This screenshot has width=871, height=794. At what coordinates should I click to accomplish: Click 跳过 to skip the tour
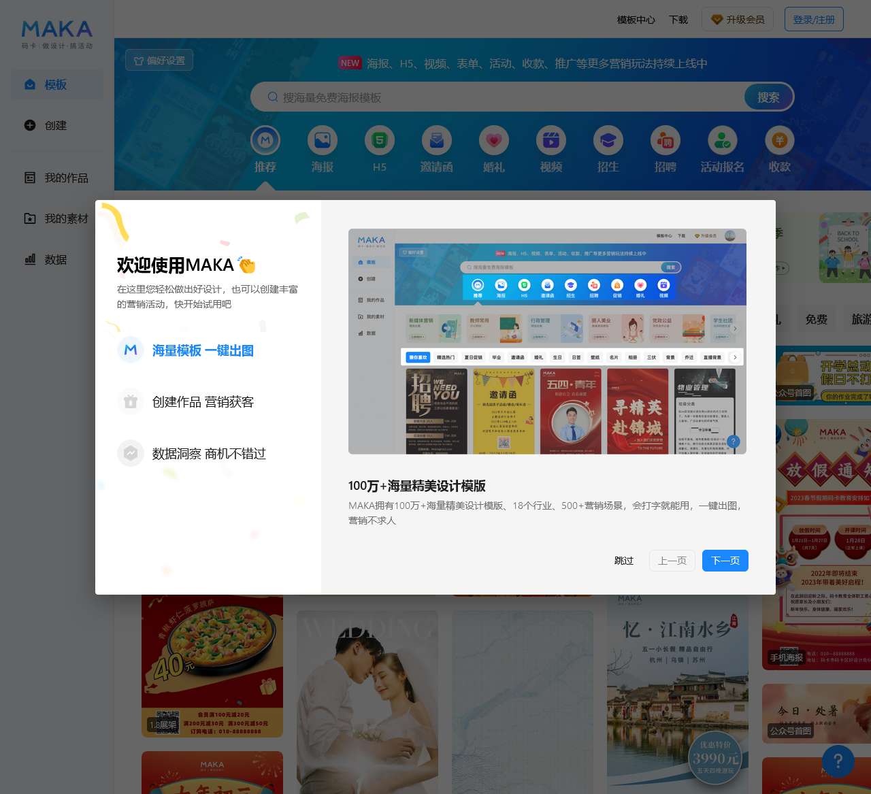(x=624, y=561)
